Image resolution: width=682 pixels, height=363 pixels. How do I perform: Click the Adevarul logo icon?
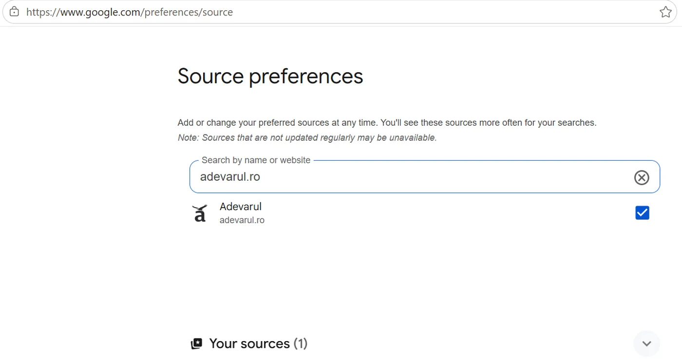(199, 213)
